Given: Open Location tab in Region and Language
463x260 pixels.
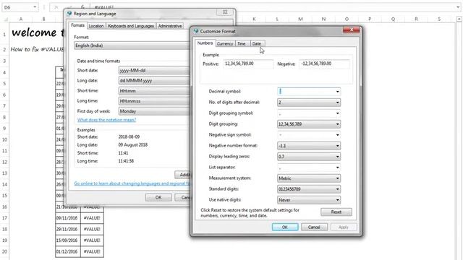Looking at the screenshot, I should point(96,26).
